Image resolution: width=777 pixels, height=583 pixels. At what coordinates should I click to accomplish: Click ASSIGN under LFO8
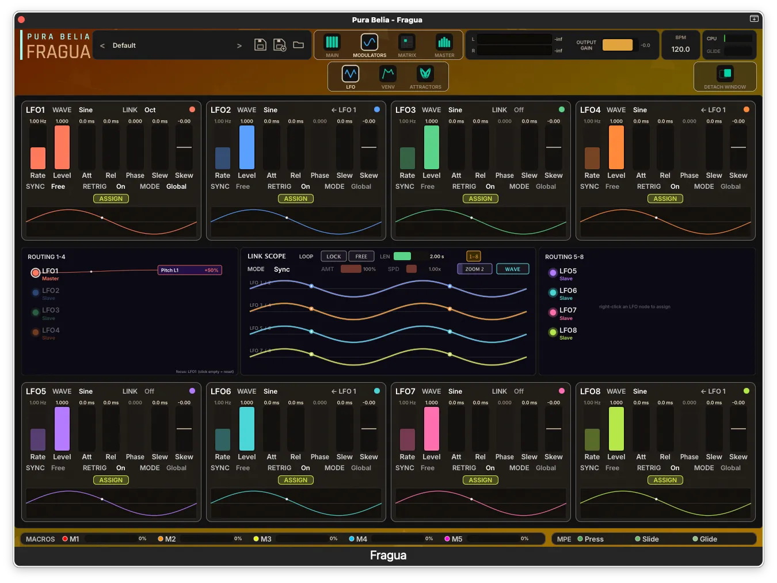coord(665,480)
